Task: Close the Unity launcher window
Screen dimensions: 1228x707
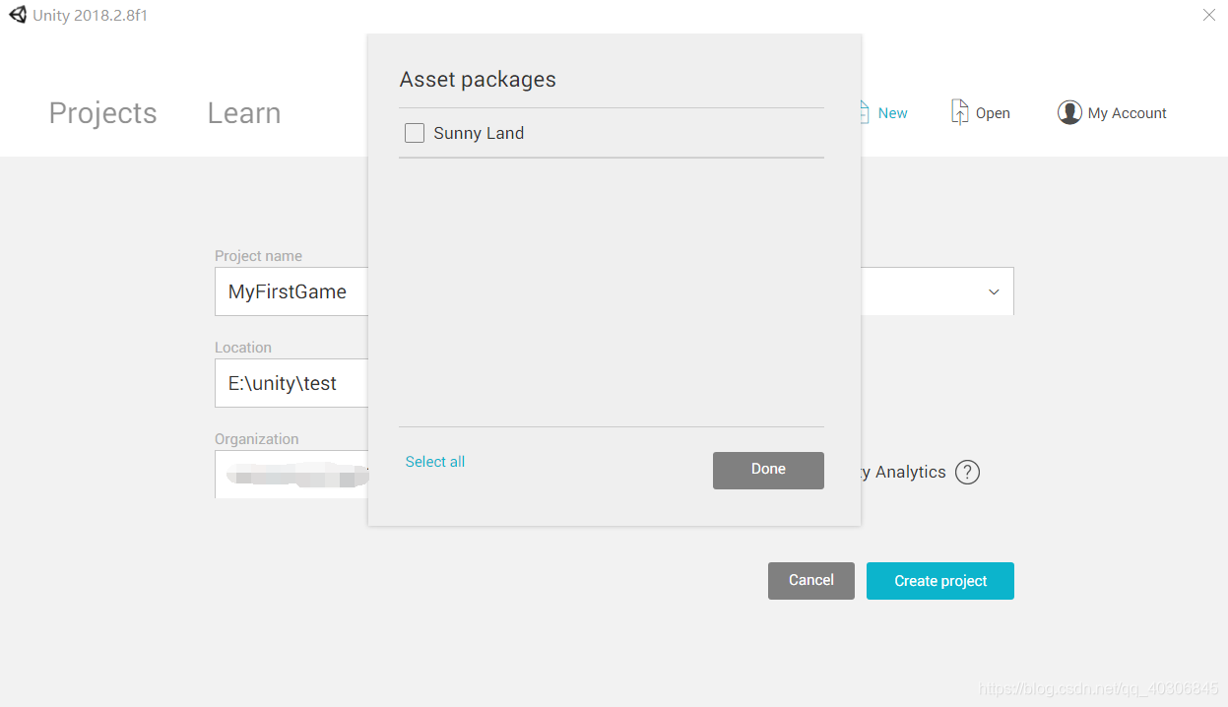Action: click(1209, 15)
